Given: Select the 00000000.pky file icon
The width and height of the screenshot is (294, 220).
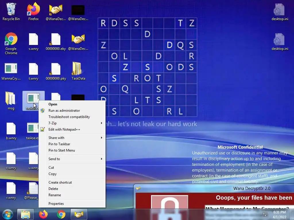Looking at the screenshot, I should (56, 72).
